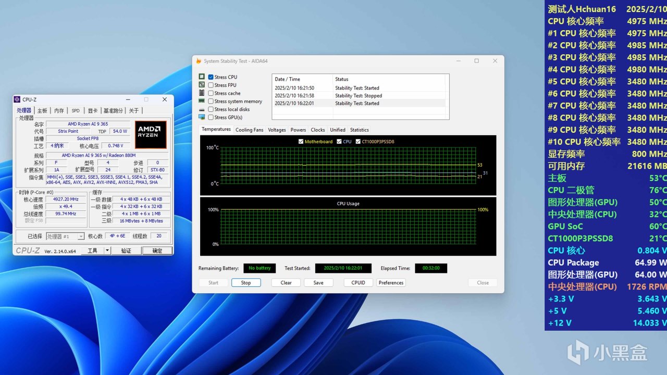Switch to the Clocks tab
The width and height of the screenshot is (667, 375).
pyautogui.click(x=318, y=130)
